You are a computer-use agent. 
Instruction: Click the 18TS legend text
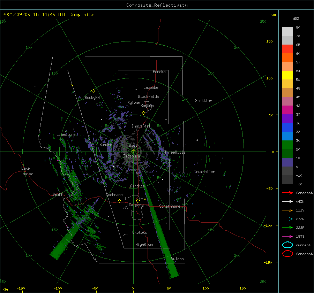(x=300, y=237)
